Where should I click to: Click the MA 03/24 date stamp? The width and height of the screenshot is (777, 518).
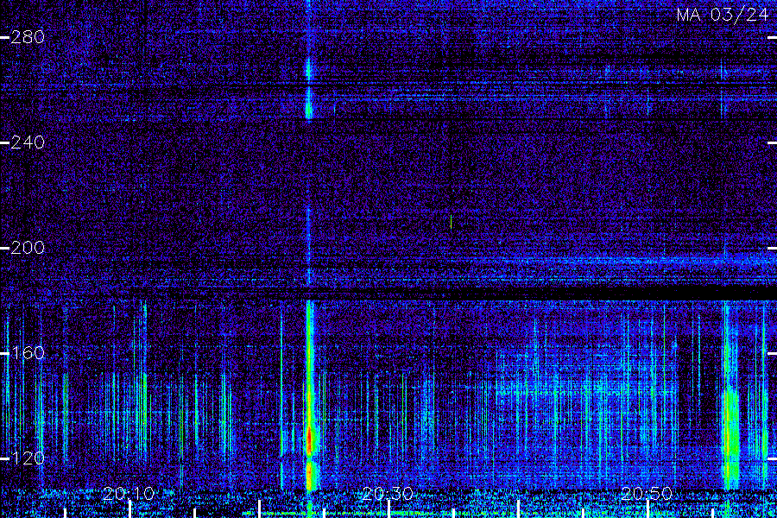pyautogui.click(x=723, y=15)
